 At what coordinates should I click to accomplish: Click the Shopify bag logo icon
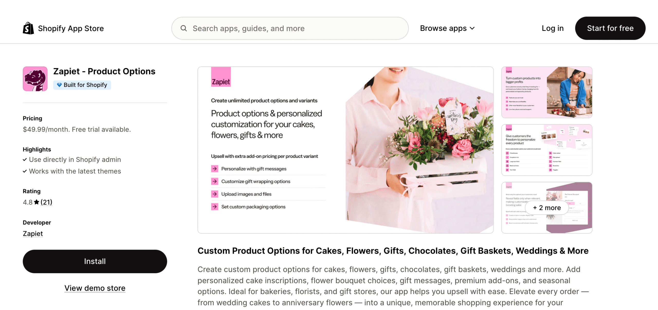click(28, 28)
